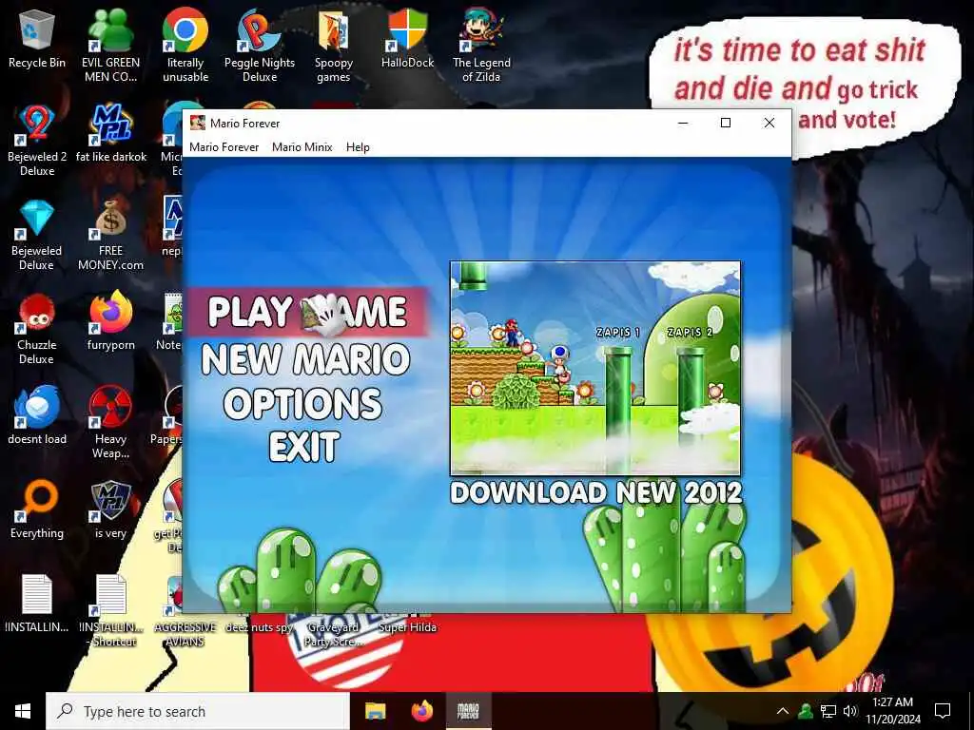Maximize the Mario Forever window
The width and height of the screenshot is (974, 730).
click(726, 123)
